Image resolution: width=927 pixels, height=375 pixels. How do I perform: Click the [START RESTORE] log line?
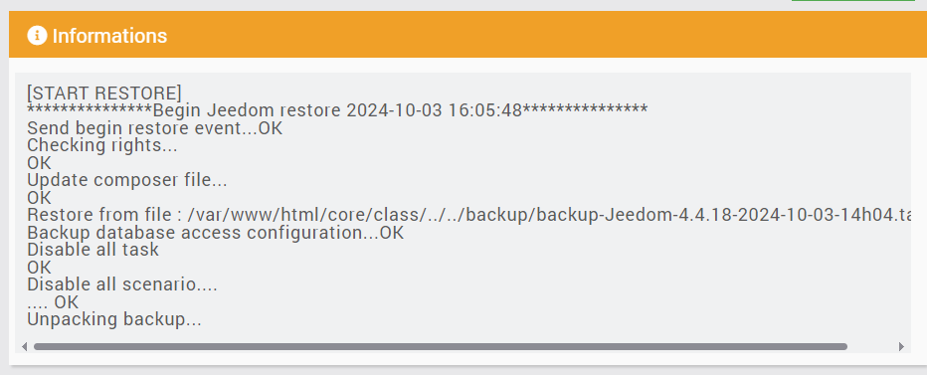[x=104, y=94]
